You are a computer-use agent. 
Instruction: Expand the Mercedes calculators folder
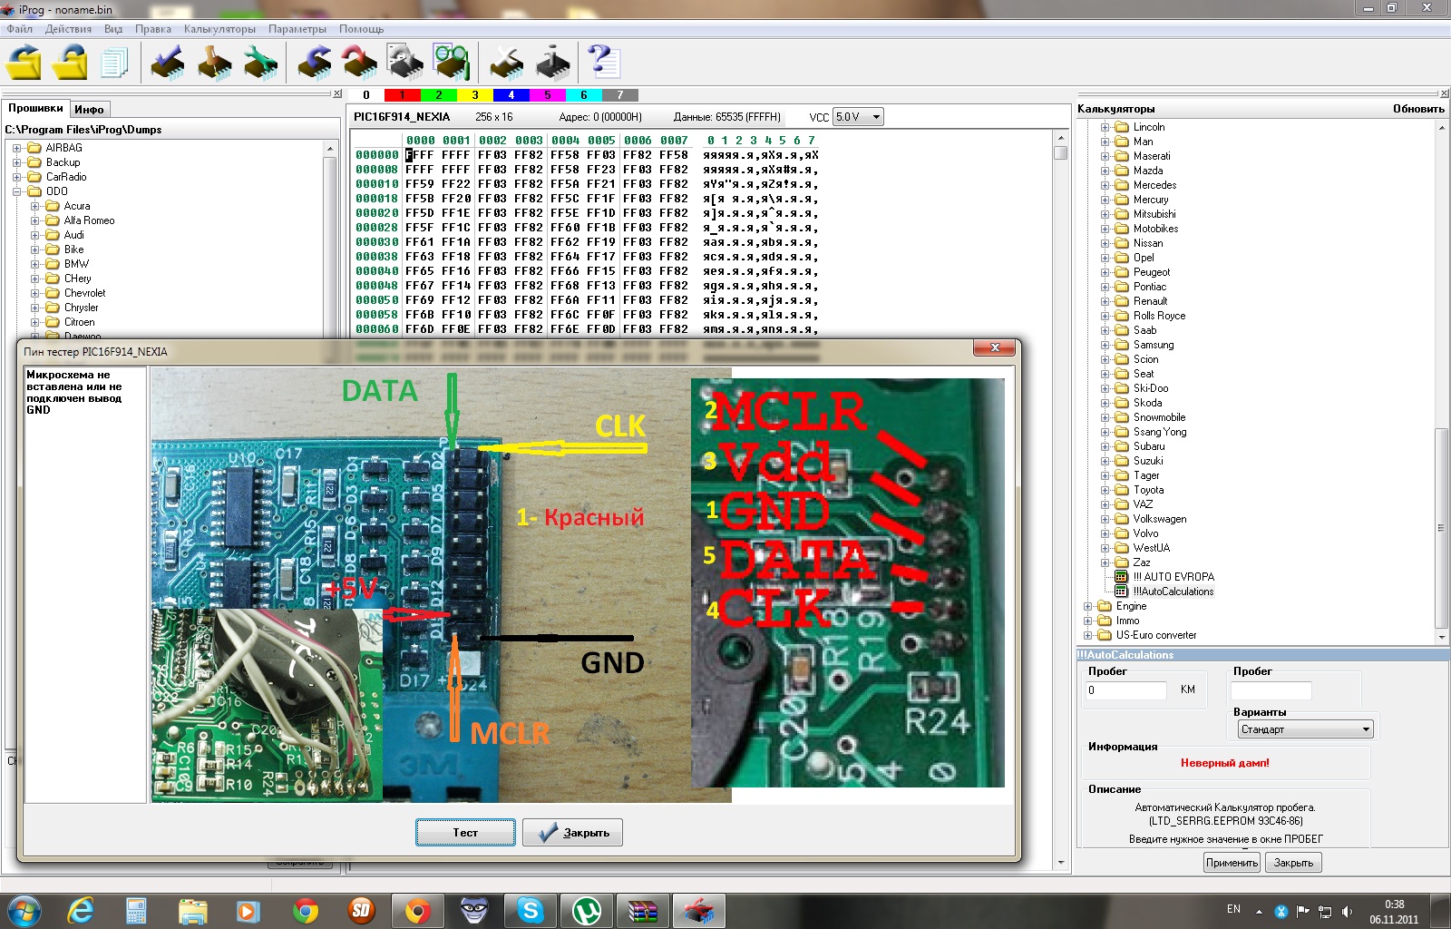(1105, 185)
